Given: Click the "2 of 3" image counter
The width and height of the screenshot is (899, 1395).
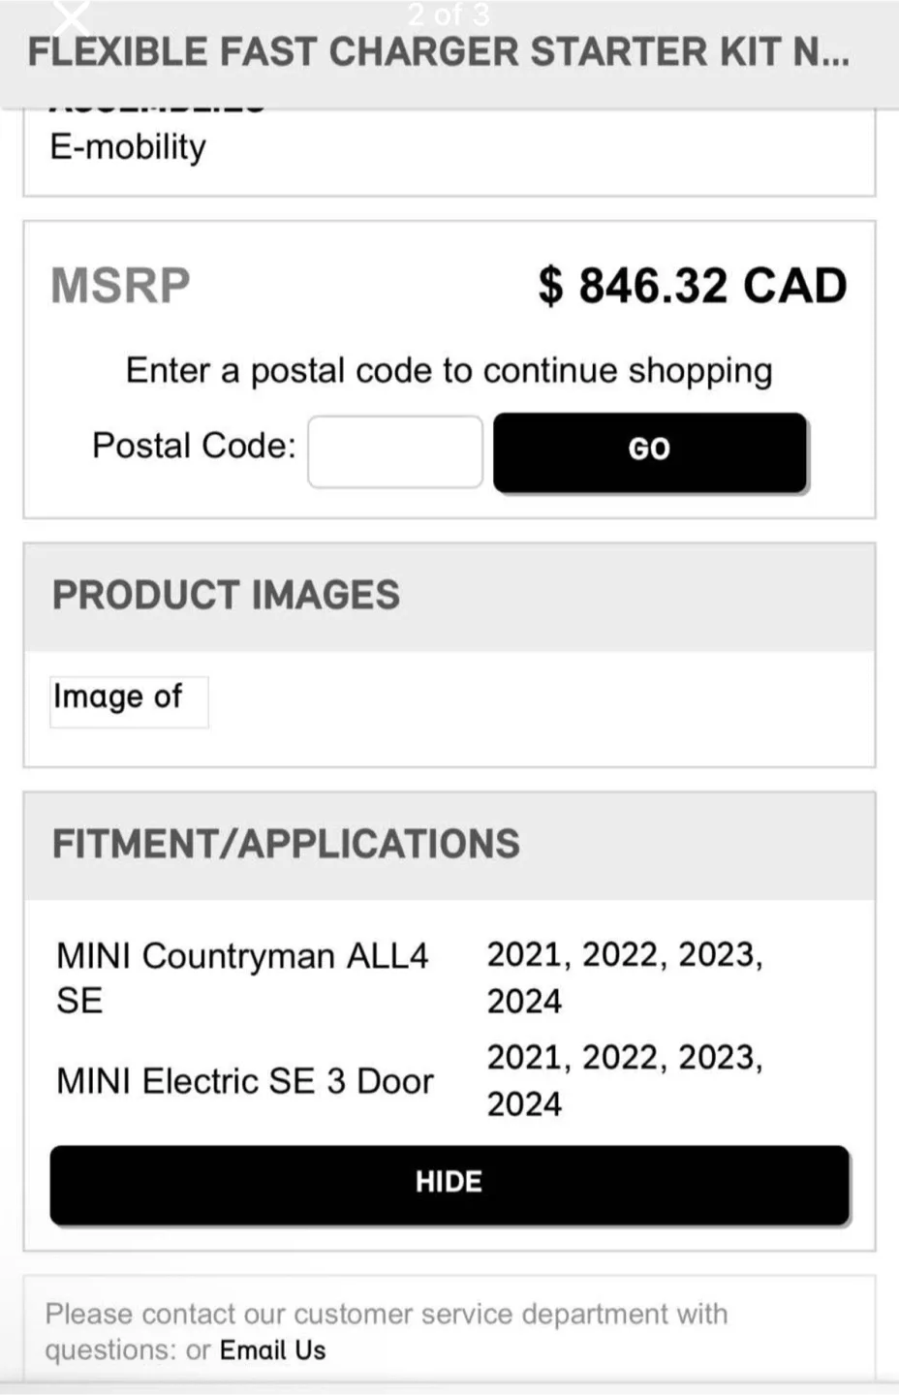Looking at the screenshot, I should pos(449,15).
